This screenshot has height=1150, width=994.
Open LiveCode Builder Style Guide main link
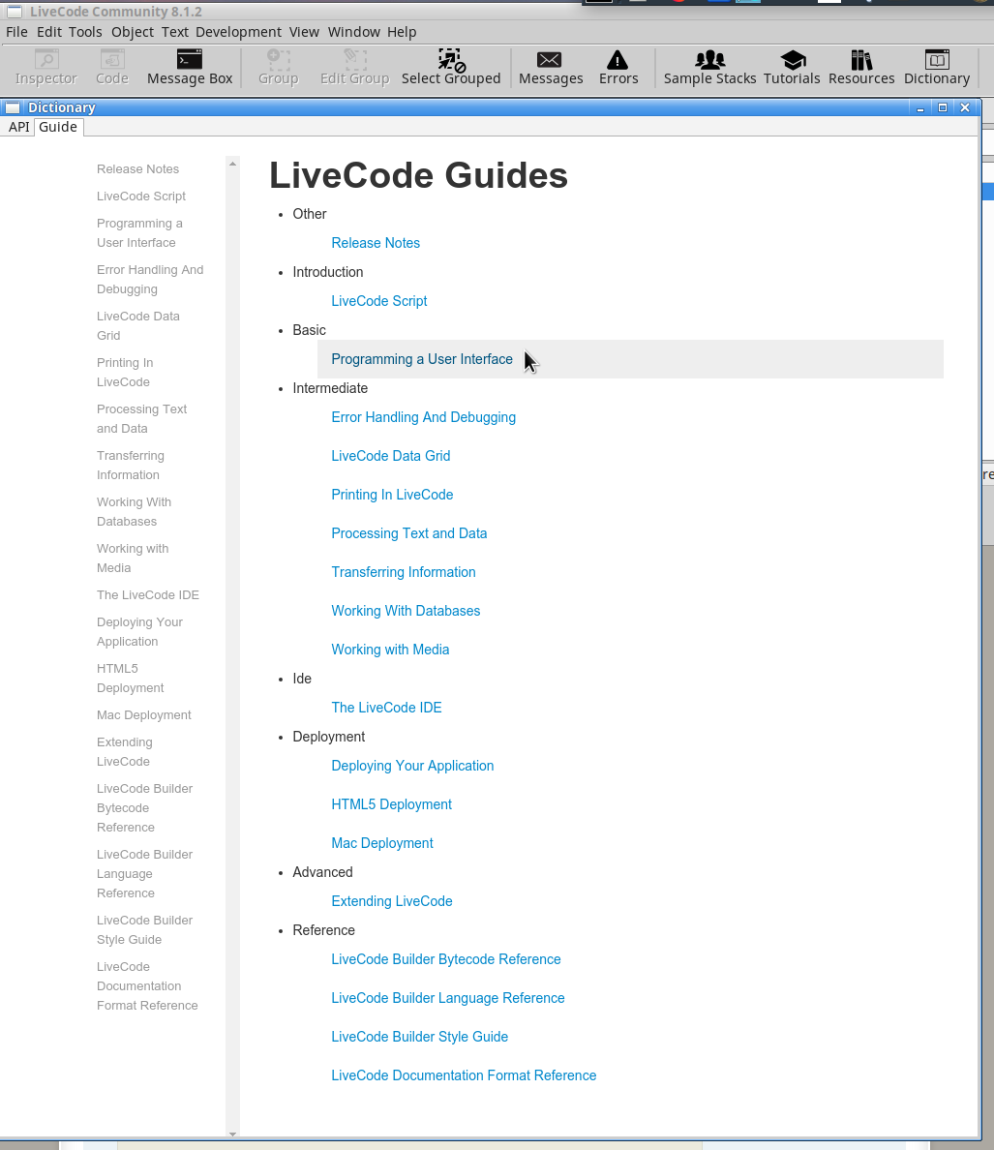point(419,1037)
